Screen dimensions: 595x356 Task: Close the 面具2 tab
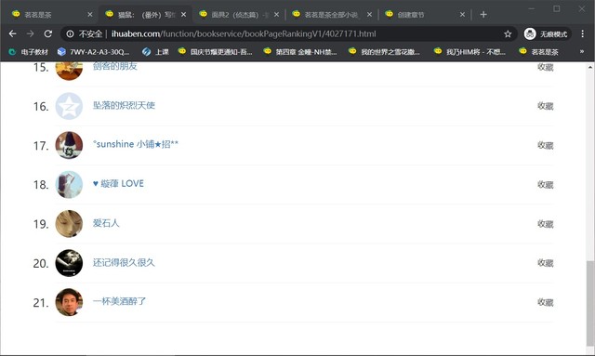(x=276, y=15)
